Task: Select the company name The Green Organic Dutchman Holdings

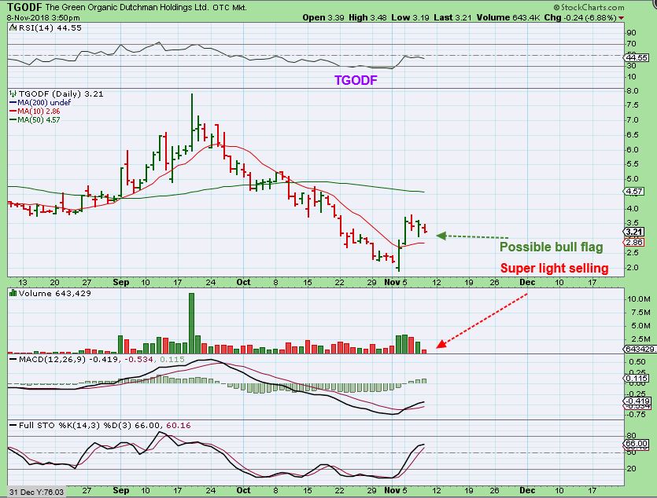Action: point(127,7)
